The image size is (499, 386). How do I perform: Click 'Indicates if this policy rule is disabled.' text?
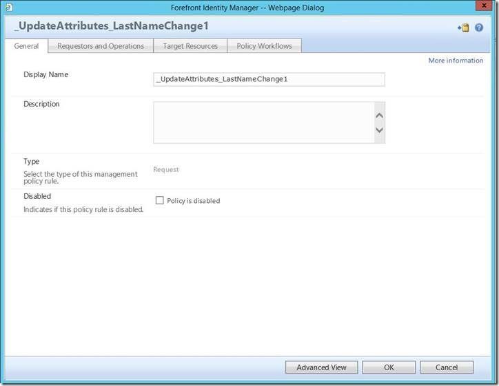[x=83, y=209]
